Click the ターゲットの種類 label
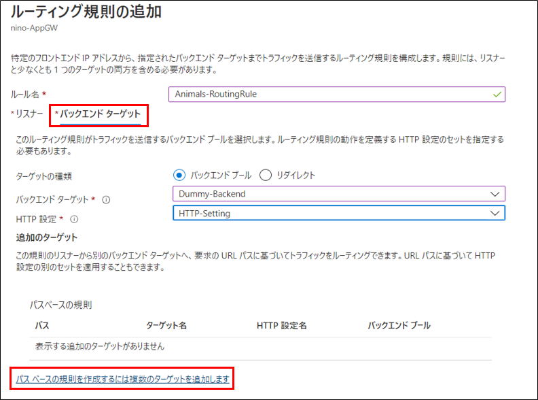Image resolution: width=538 pixels, height=400 pixels. 44,176
